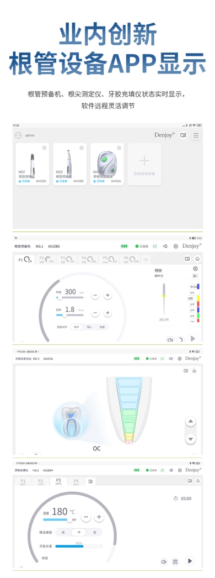The width and height of the screenshot is (215, 578).
Task: Click 05:00 timer in 牙胶充填仪 screen
Action: (182, 498)
